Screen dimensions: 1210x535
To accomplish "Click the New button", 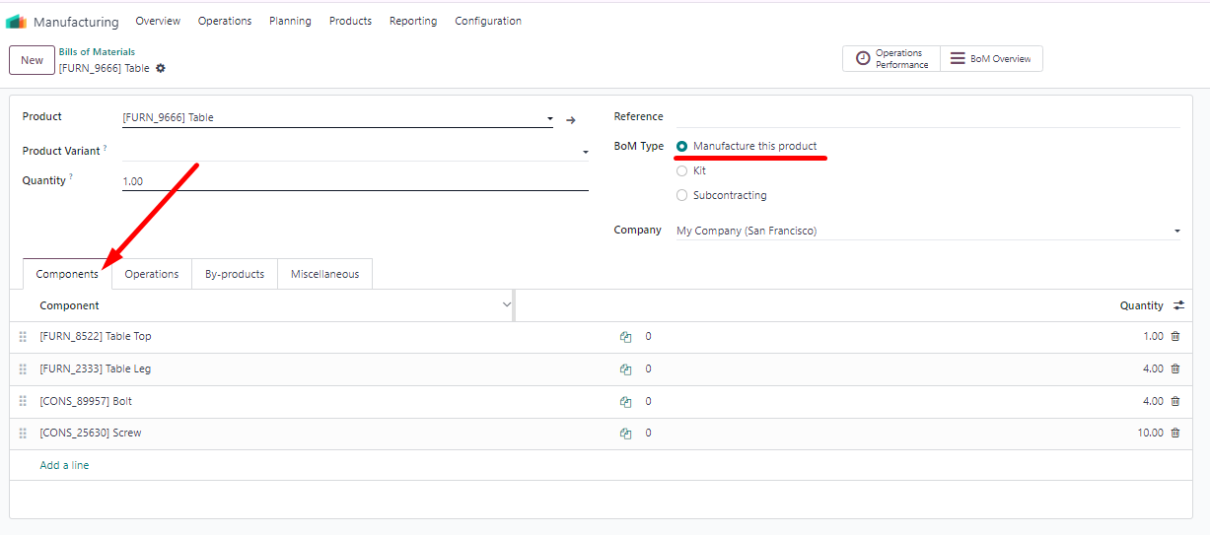I will pos(33,60).
